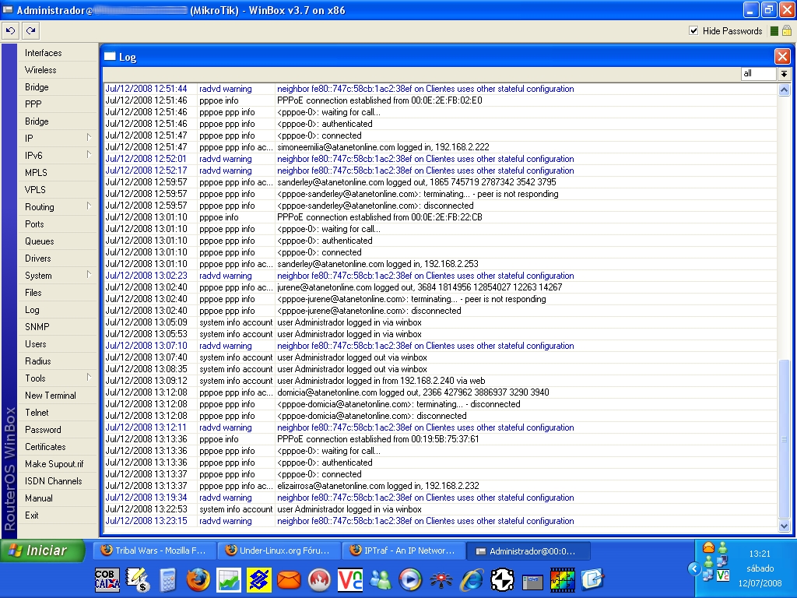
Task: Launch the red flame disc icon
Action: click(x=319, y=579)
